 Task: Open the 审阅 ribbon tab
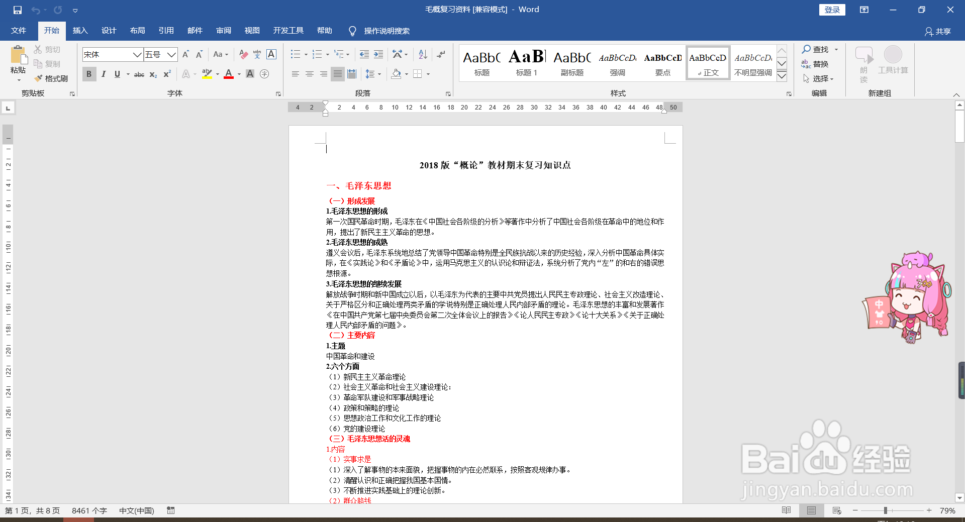(x=223, y=30)
